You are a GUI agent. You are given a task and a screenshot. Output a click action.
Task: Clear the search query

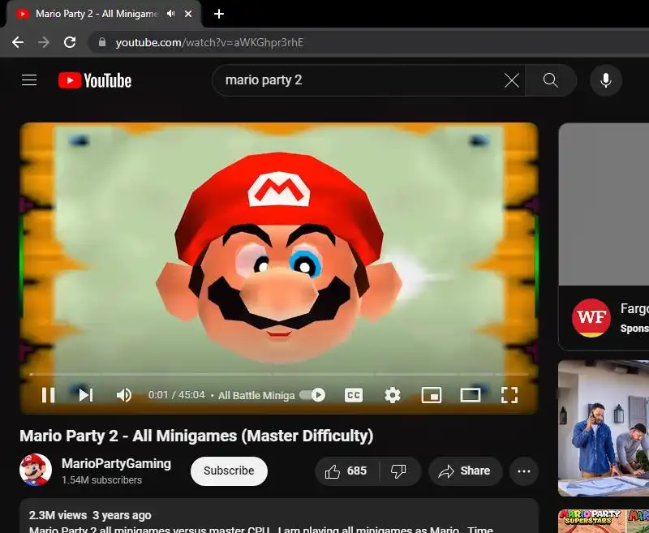pyautogui.click(x=512, y=80)
